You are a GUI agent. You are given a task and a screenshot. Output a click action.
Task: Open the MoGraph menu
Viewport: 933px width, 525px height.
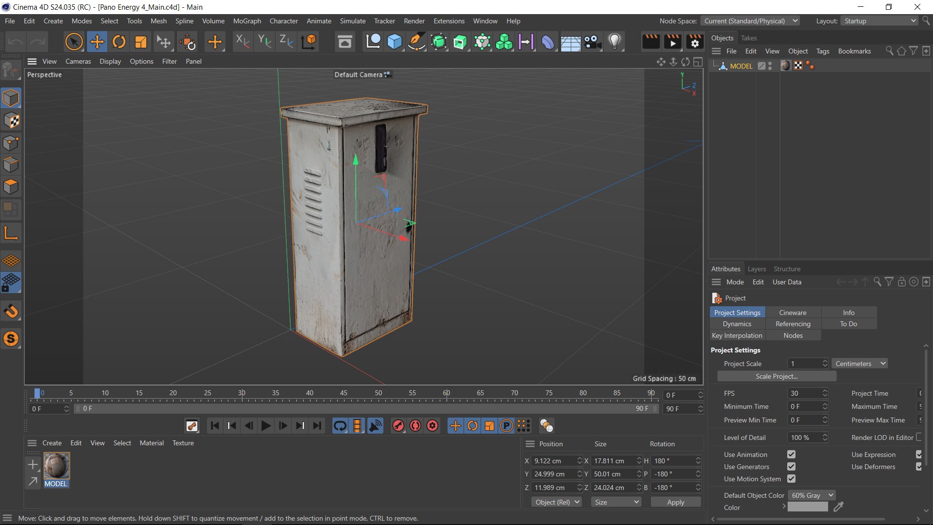click(247, 21)
